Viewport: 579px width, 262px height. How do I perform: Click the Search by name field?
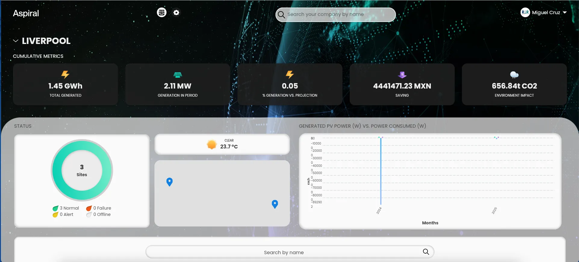point(290,252)
